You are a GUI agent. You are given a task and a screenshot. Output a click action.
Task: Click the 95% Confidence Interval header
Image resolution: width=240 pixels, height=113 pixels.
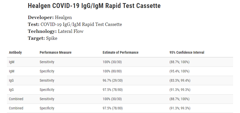click(187, 52)
